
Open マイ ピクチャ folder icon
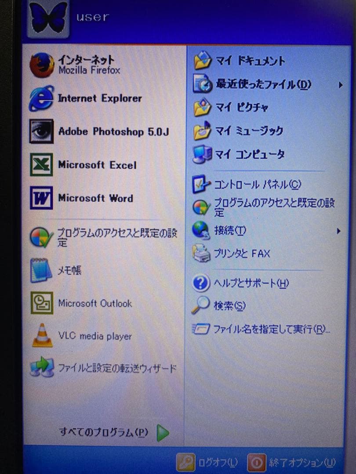tap(202, 108)
